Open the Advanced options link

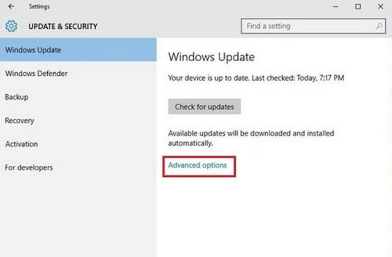[x=197, y=165]
